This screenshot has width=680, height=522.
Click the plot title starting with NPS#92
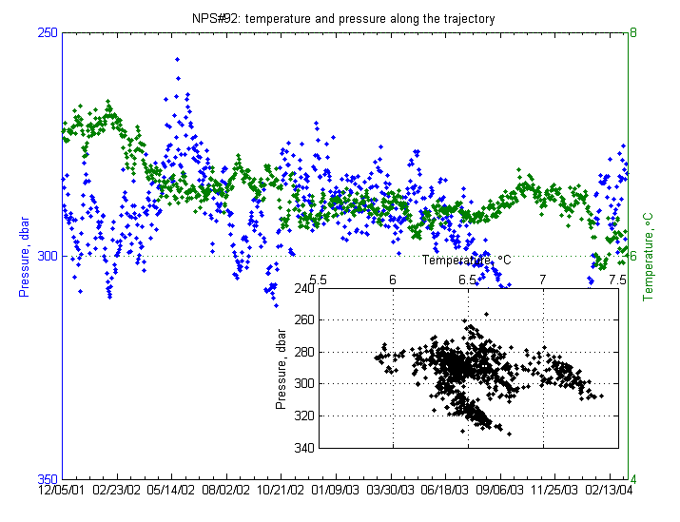tap(342, 18)
